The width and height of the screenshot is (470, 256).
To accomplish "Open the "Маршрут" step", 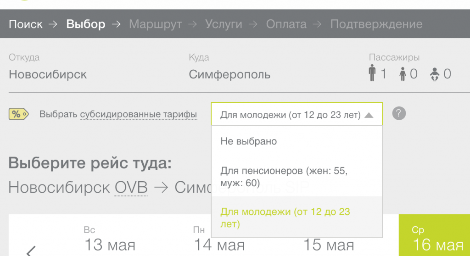I will [x=155, y=24].
